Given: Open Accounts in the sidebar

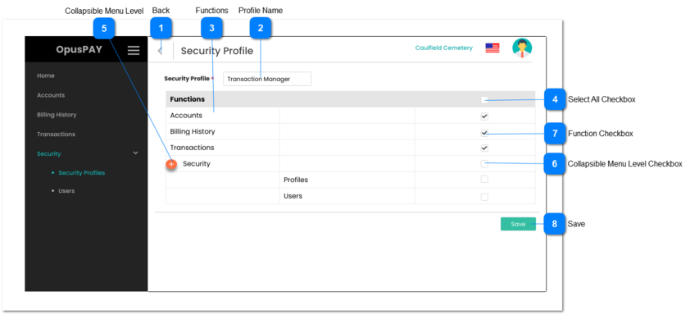Looking at the screenshot, I should tap(51, 95).
